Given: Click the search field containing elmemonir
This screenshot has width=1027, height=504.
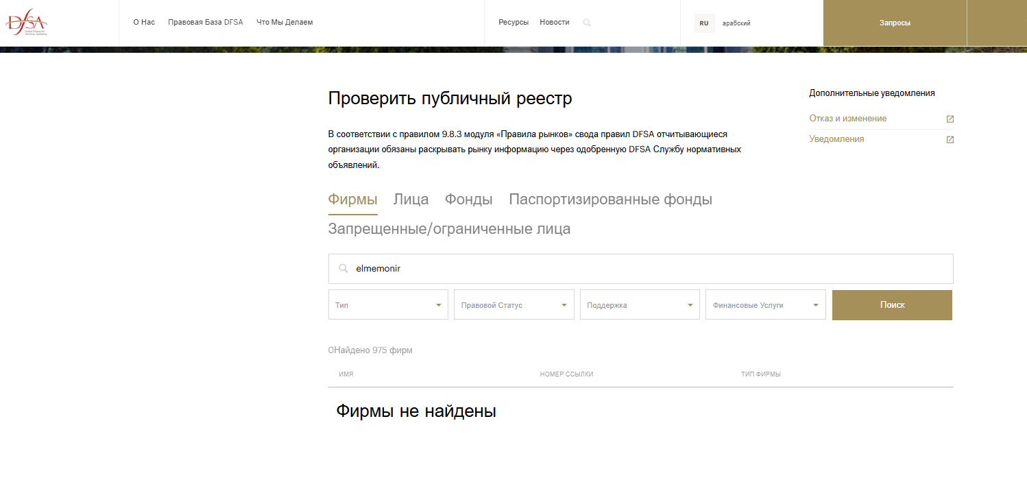Looking at the screenshot, I should click(641, 269).
